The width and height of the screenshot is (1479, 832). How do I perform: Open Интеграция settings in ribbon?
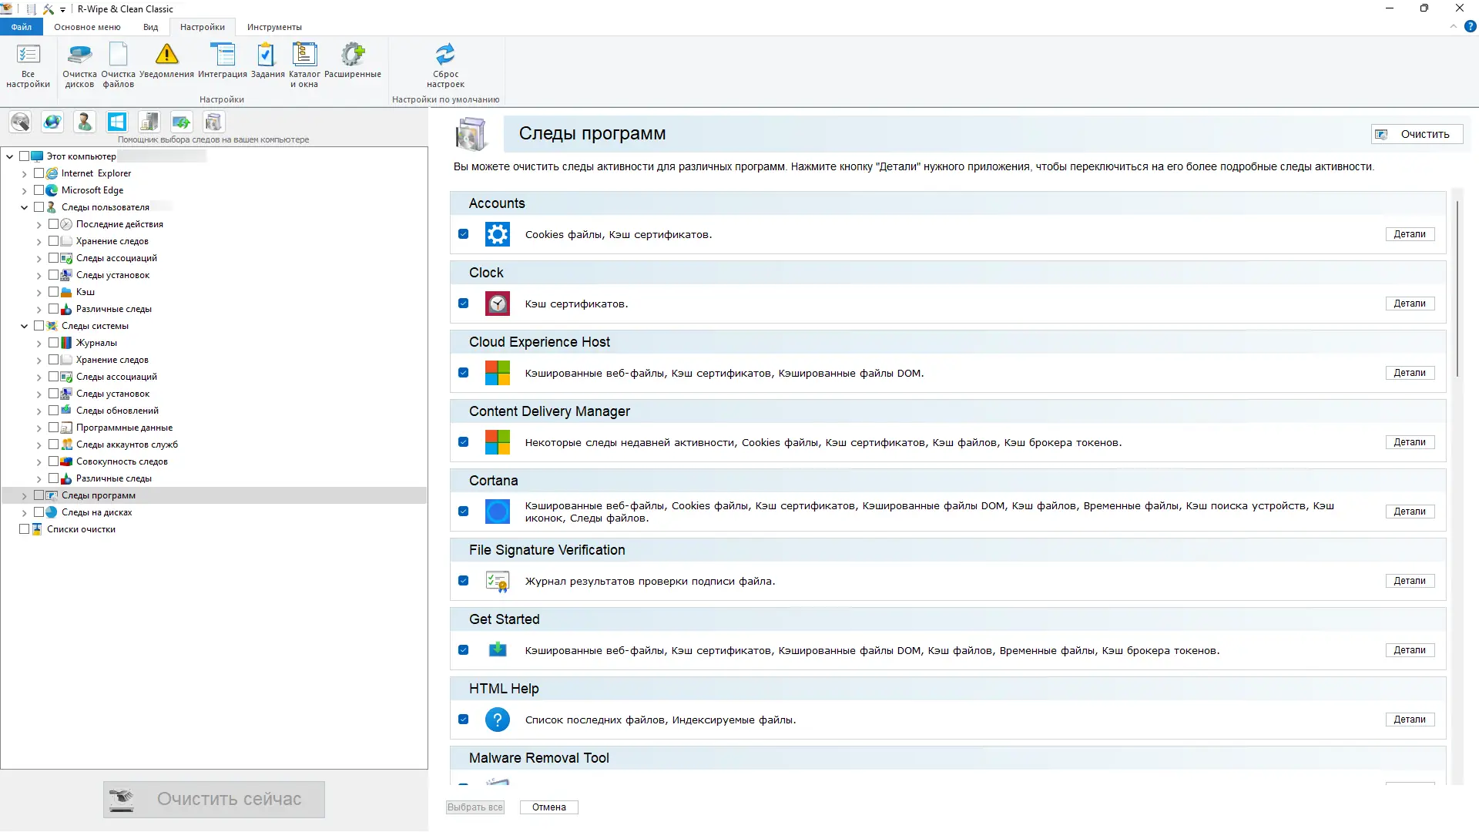pos(222,55)
